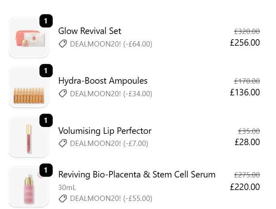Click the Hydra-Boost Ampoules product name

[x=103, y=81]
